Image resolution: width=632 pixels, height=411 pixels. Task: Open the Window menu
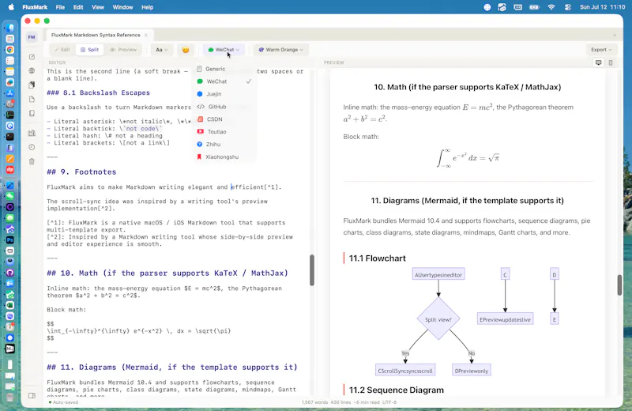(x=122, y=7)
